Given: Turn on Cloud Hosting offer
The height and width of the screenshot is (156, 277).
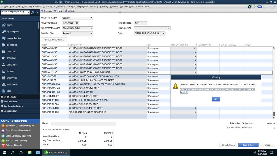Looking at the screenshot, I should click(x=16, y=141).
